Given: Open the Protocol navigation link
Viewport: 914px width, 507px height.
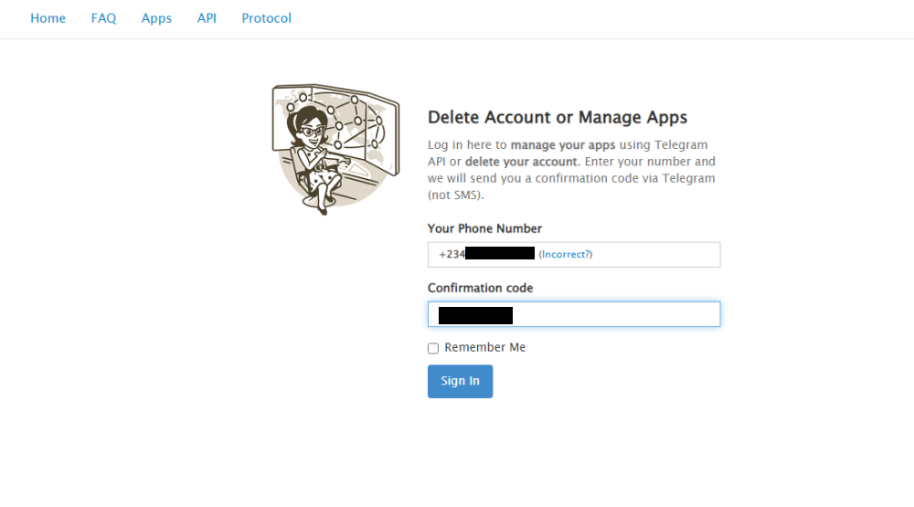Looking at the screenshot, I should 266,18.
